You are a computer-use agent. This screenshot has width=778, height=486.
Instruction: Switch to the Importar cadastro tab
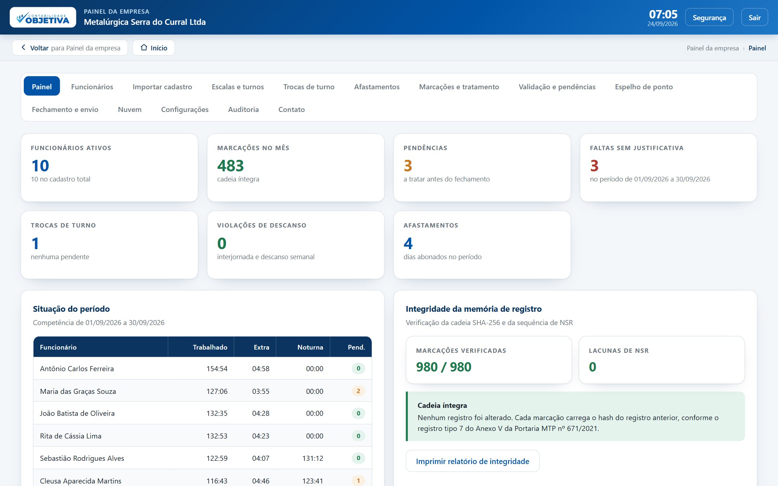point(162,86)
